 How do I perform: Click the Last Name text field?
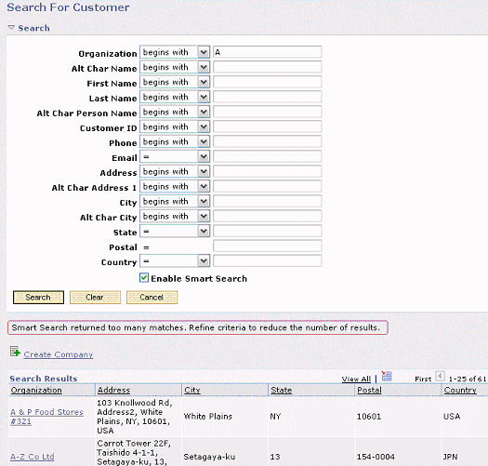coord(268,97)
